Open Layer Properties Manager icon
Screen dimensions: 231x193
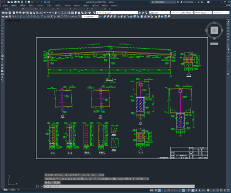[94, 13]
